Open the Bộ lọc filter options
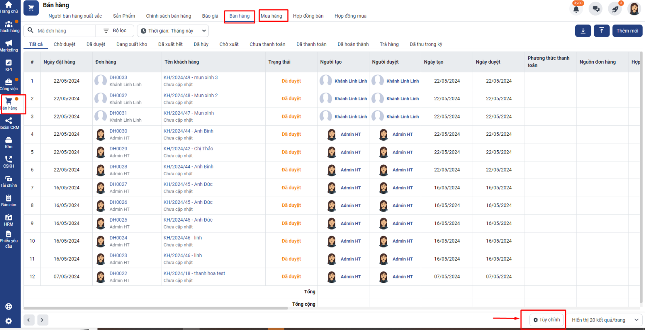 pyautogui.click(x=115, y=31)
